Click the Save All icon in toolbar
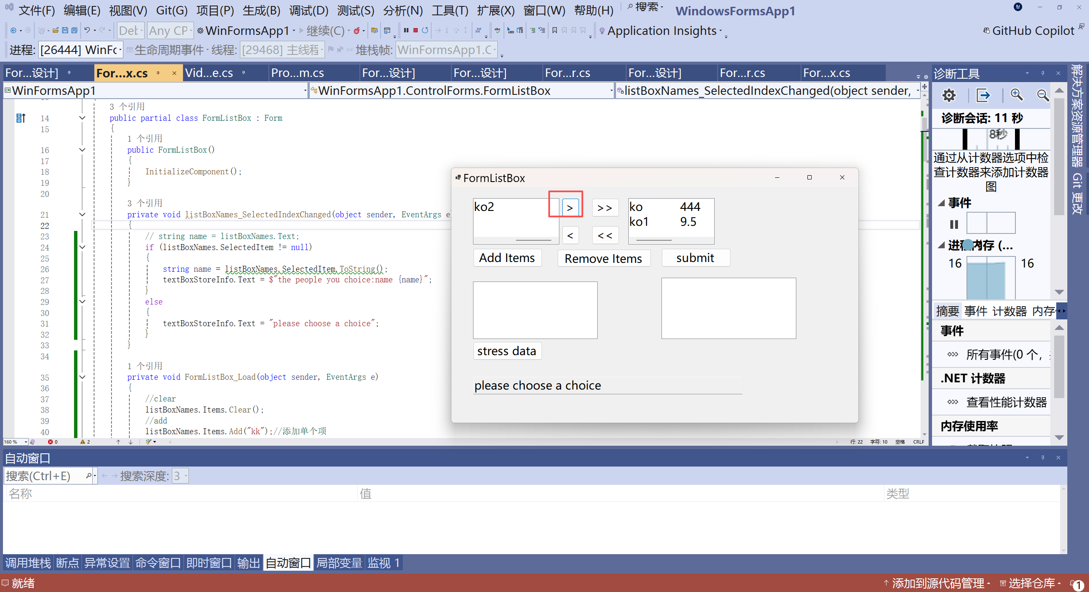The image size is (1089, 592). [74, 30]
